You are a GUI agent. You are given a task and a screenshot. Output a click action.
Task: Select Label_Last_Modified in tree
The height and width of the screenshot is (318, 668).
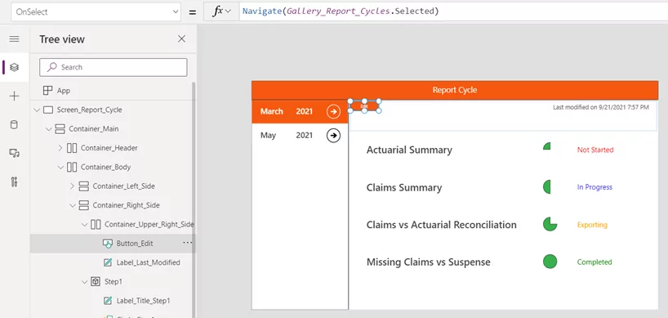149,262
